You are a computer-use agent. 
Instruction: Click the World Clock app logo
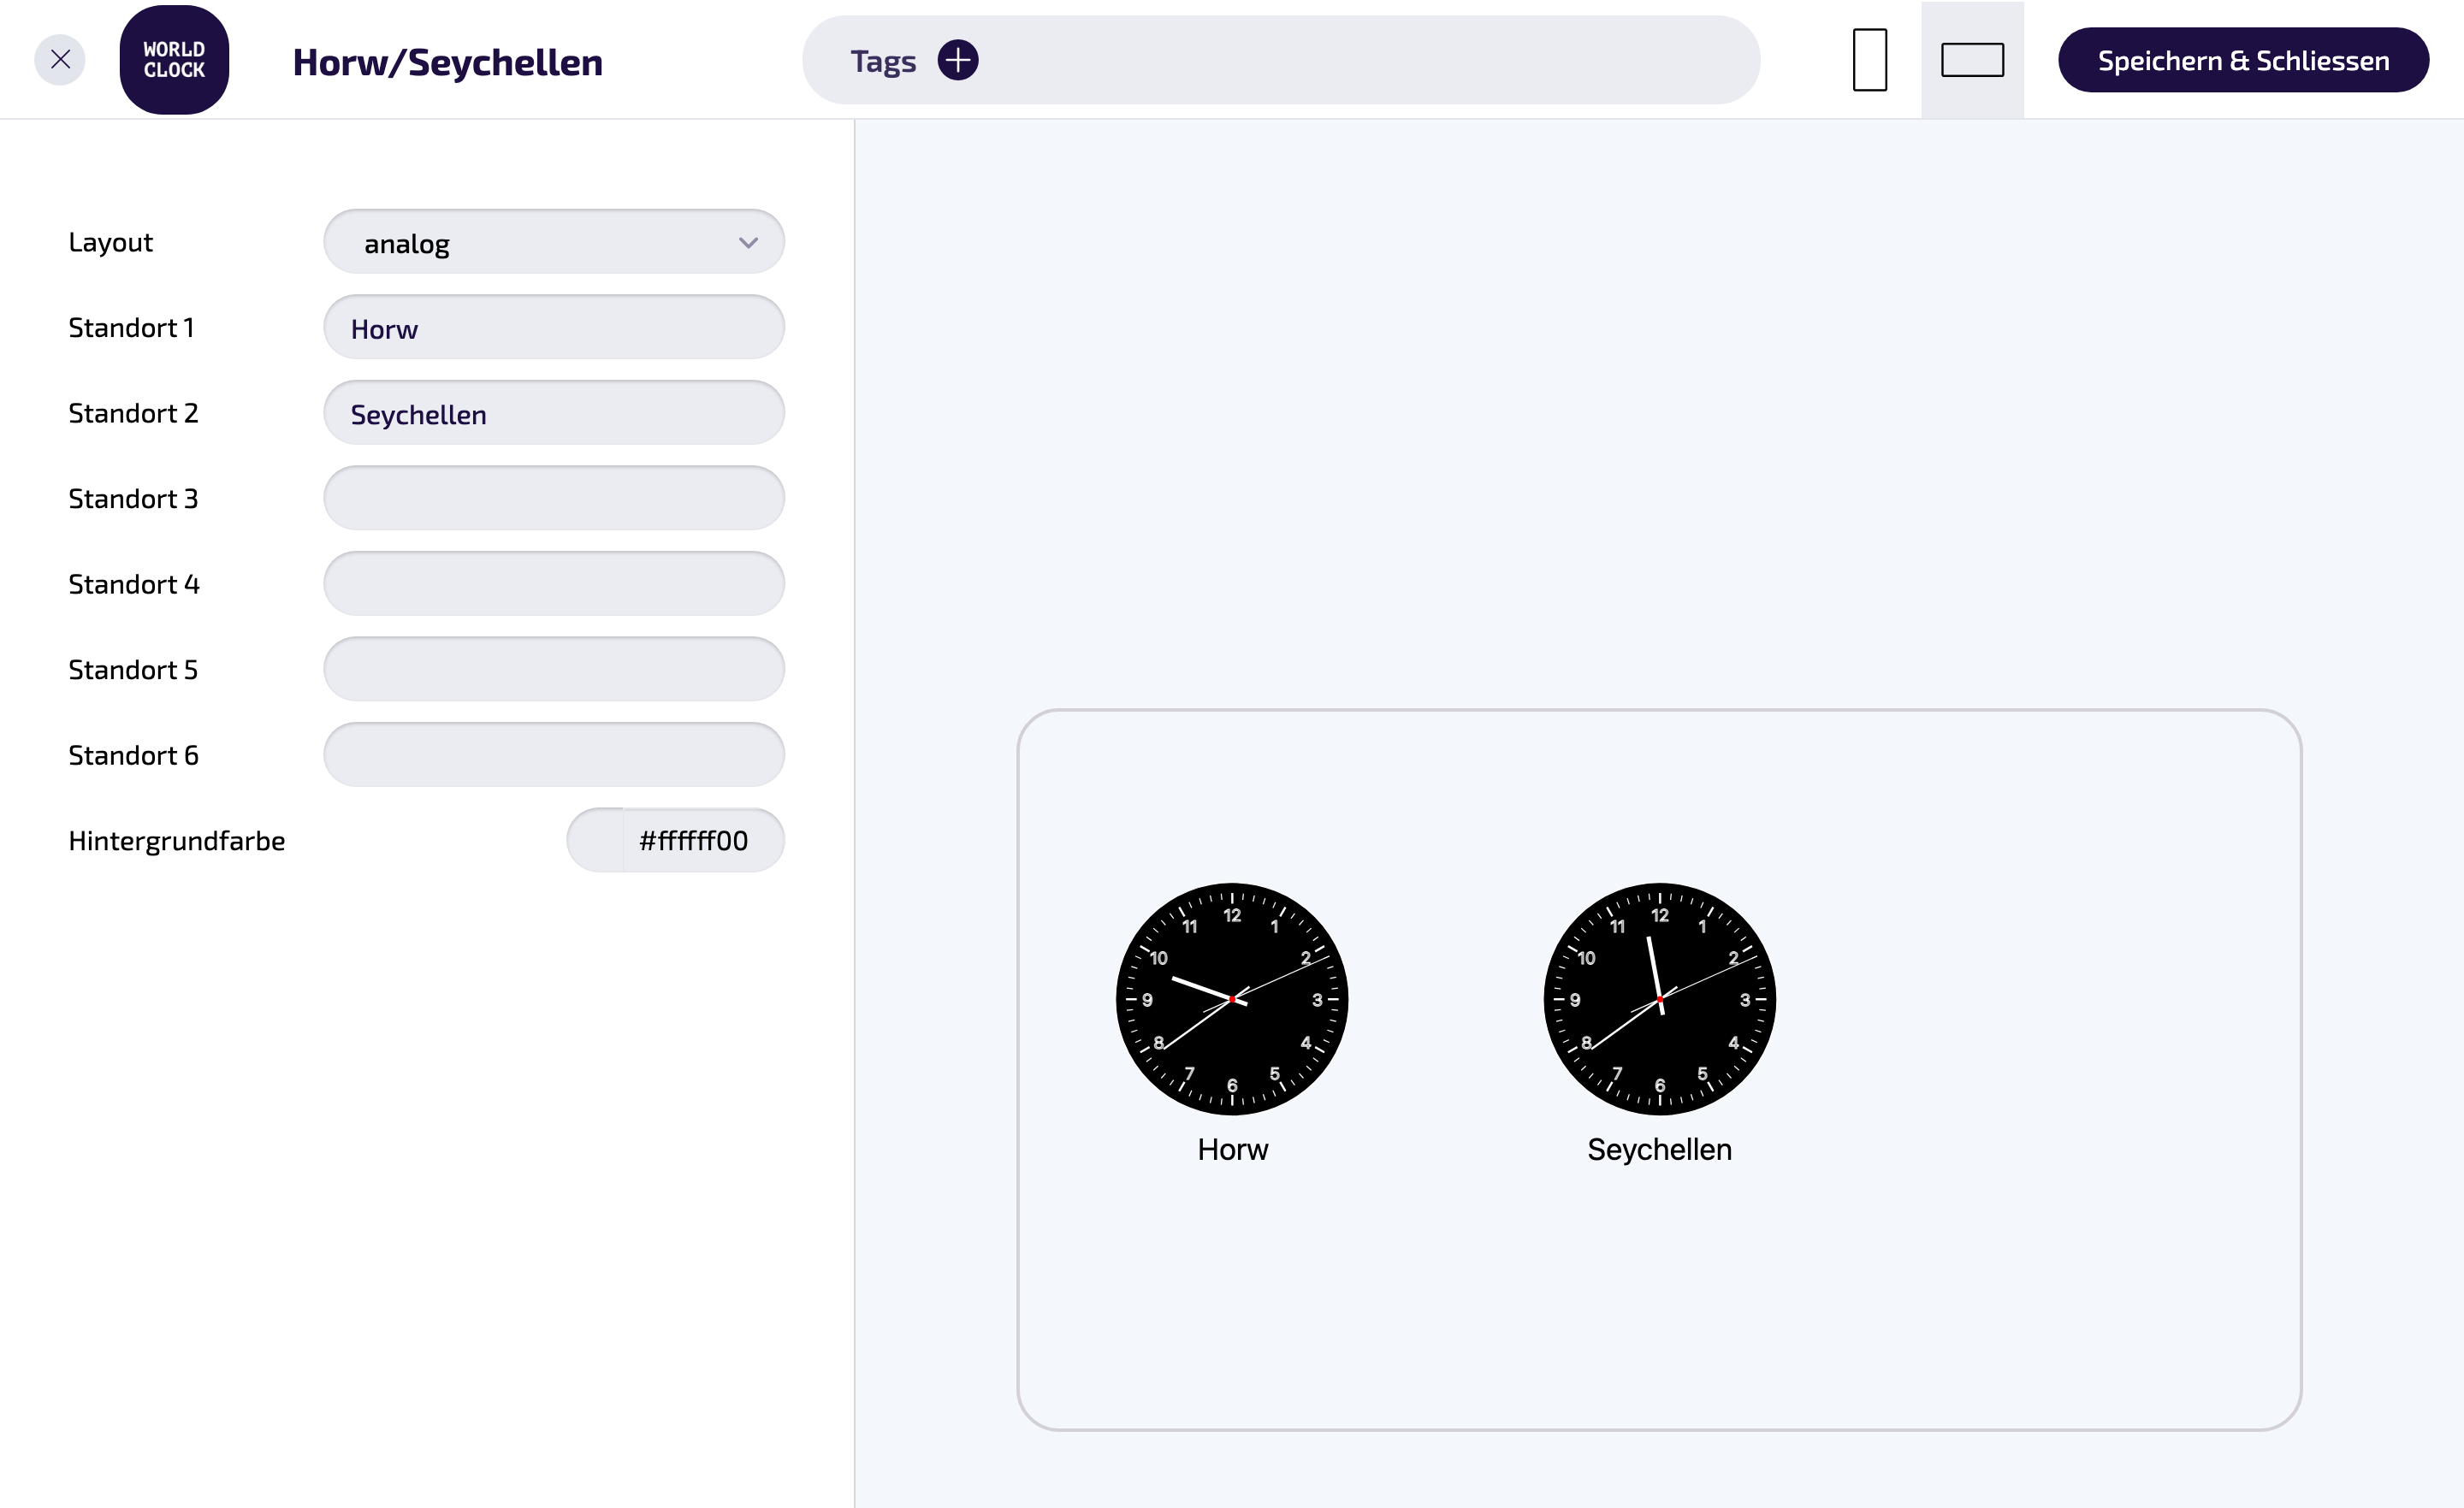pyautogui.click(x=174, y=60)
